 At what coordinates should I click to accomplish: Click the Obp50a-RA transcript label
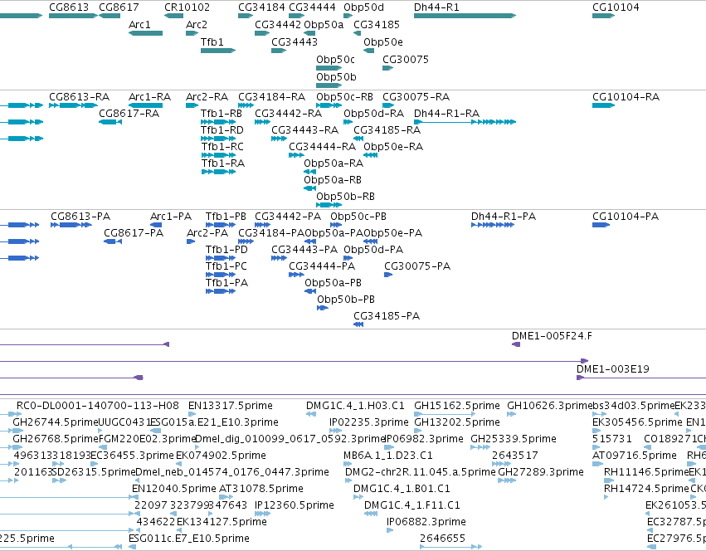pyautogui.click(x=334, y=164)
